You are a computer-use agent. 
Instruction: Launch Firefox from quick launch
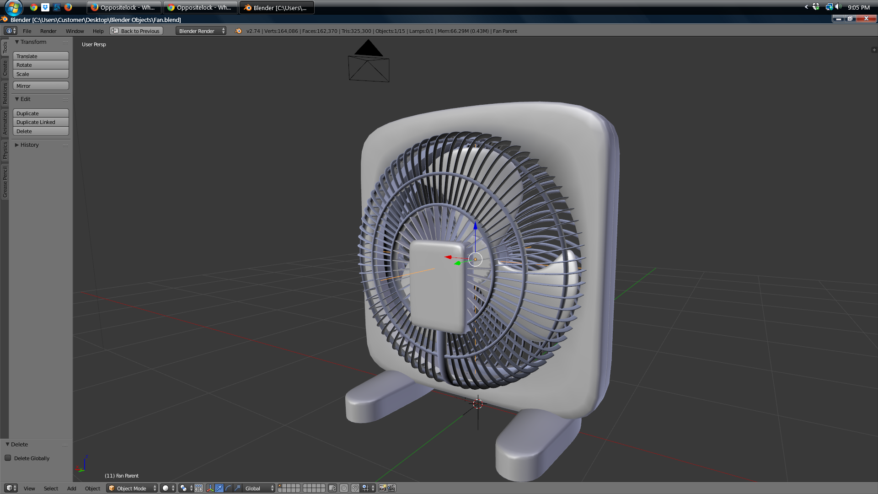point(68,7)
